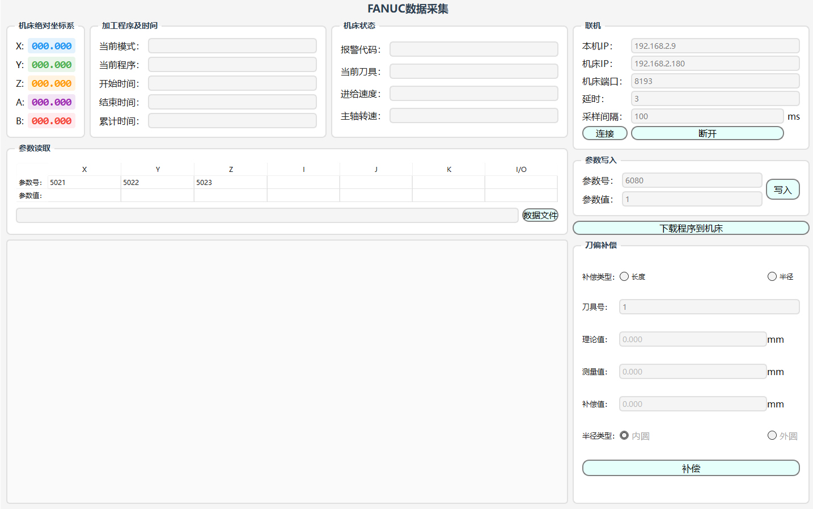Click the 补偿 compensation button

[x=691, y=468]
